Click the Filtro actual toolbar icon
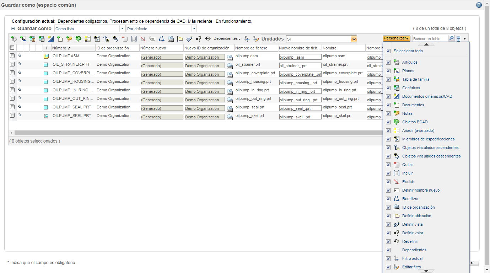 [247, 39]
